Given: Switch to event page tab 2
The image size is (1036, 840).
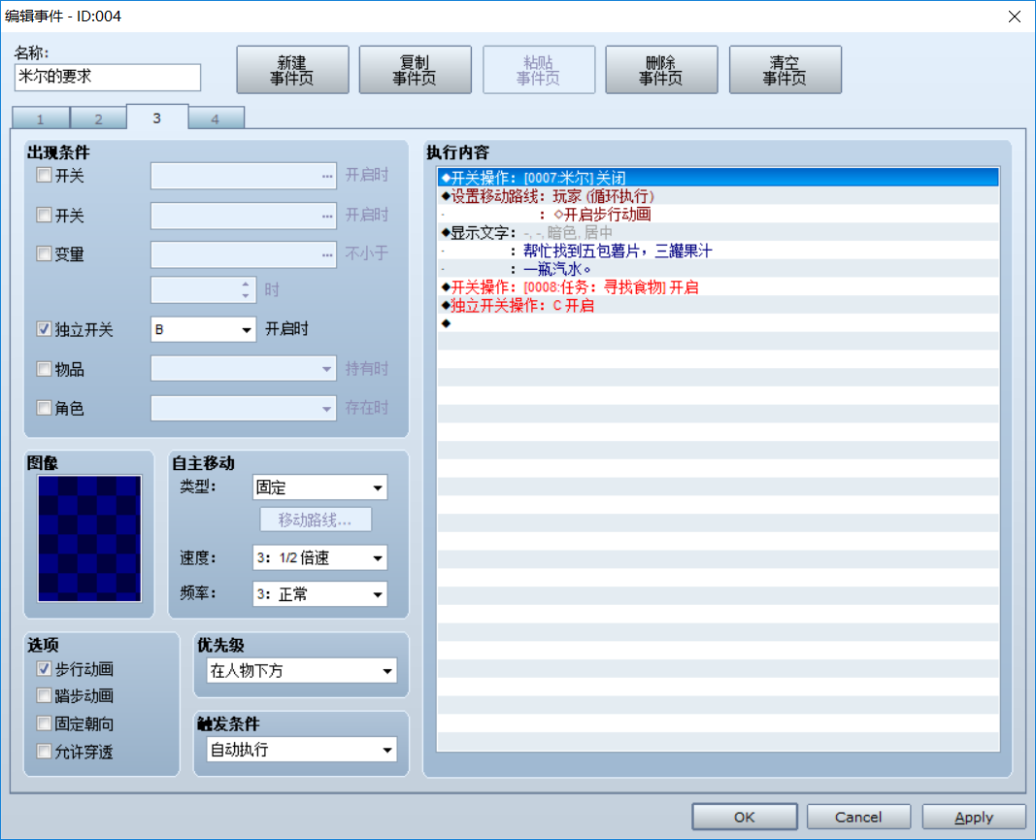Looking at the screenshot, I should pos(98,119).
